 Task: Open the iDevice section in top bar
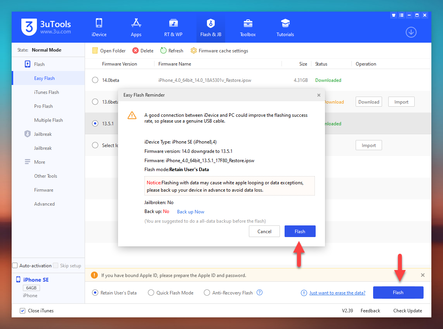[99, 27]
